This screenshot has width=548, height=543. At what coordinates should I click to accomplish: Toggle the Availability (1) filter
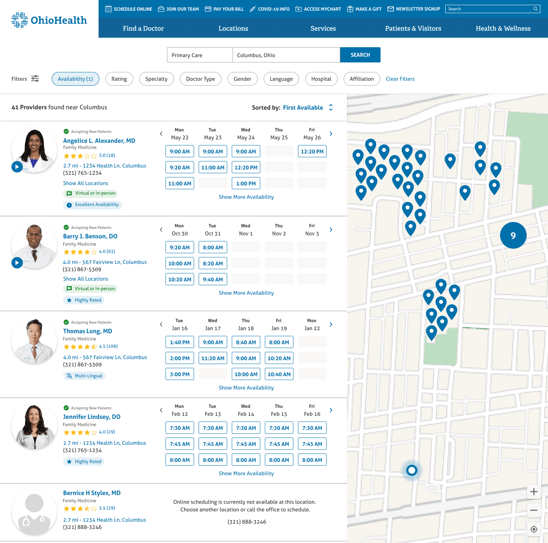tap(75, 79)
